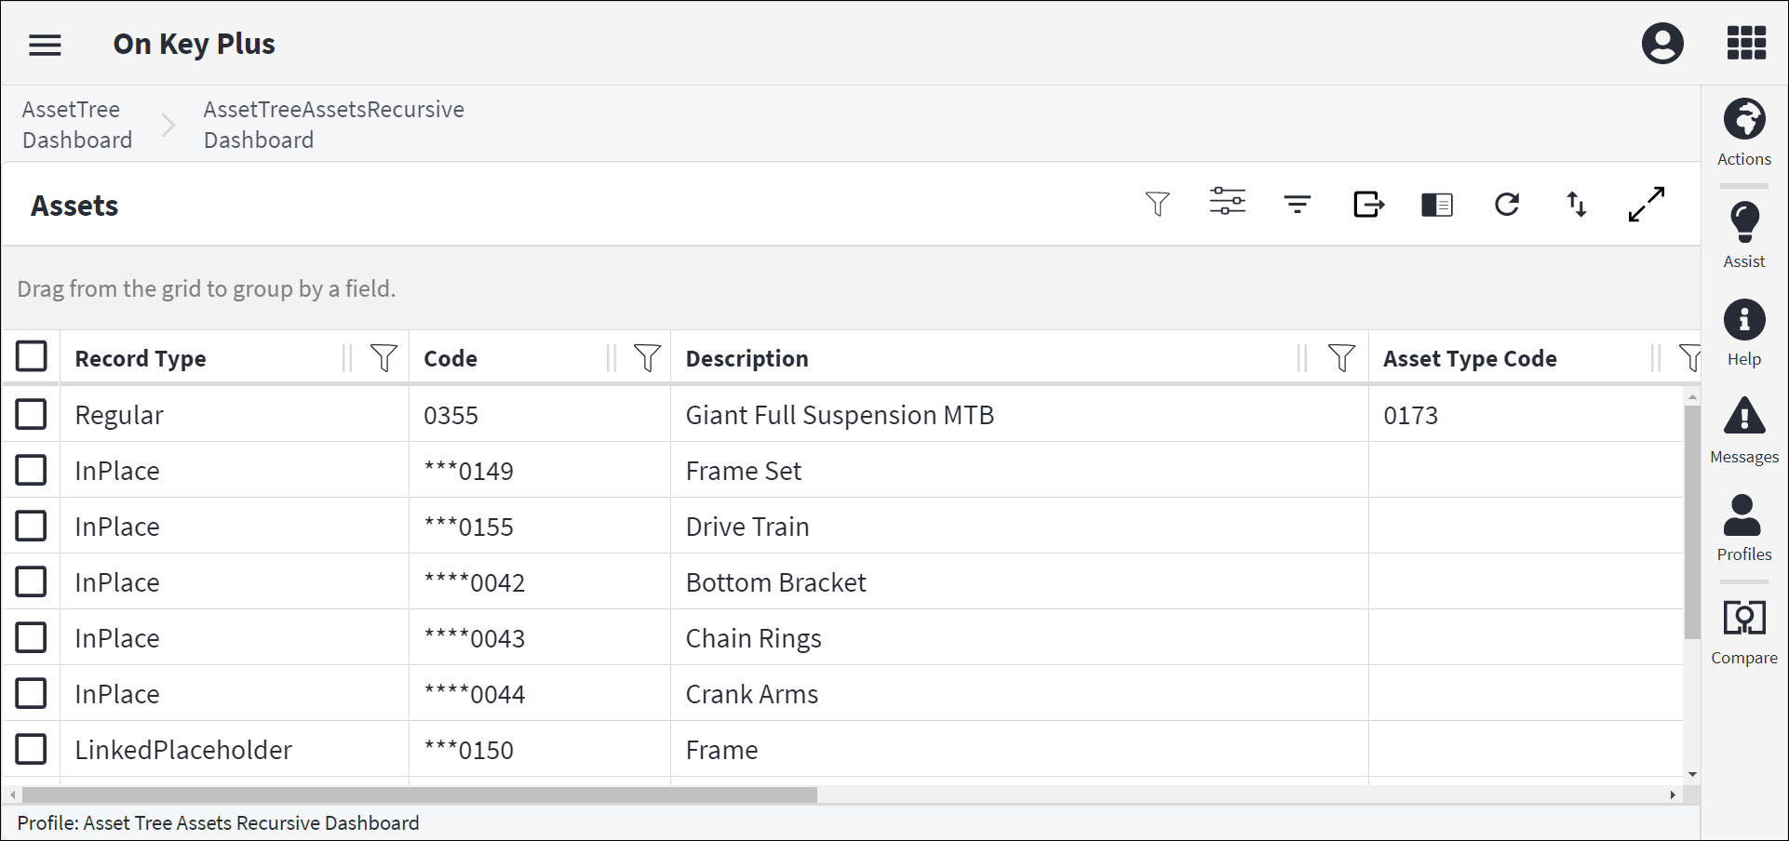The image size is (1789, 841).
Task: Click the export icon in Assets toolbar
Action: click(x=1367, y=204)
